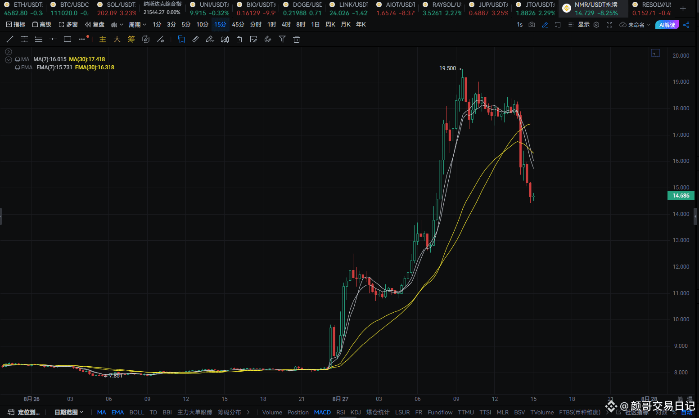Toggle the EMA indicator at bottom
699x418 pixels.
117,412
